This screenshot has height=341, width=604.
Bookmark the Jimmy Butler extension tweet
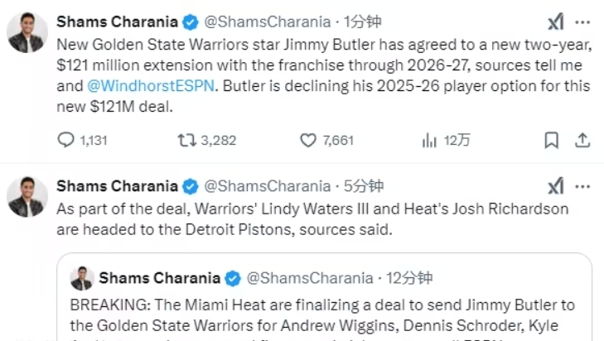coord(551,141)
